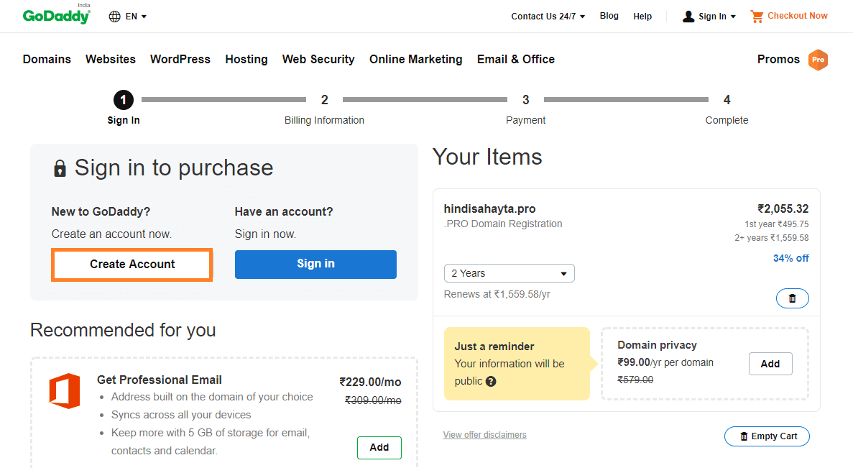Click the ₹99.00/yr per domain price
The image size is (853, 468).
tap(665, 362)
